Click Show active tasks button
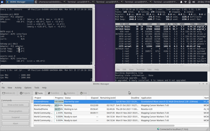This screenshot has height=131, width=210. click(16, 105)
